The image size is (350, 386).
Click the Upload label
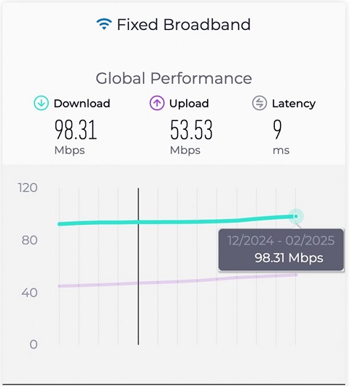189,104
